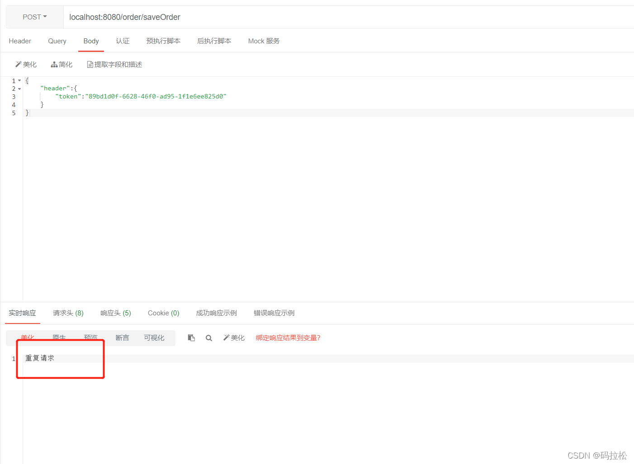Open the 后执行脚本 tab
Viewport: 634px width, 464px height.
click(x=214, y=41)
